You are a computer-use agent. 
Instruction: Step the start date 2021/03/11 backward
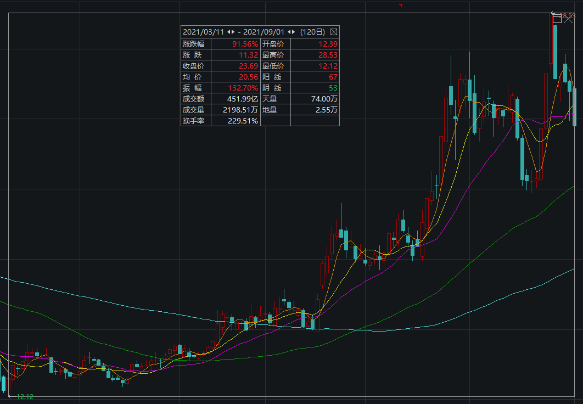click(228, 32)
